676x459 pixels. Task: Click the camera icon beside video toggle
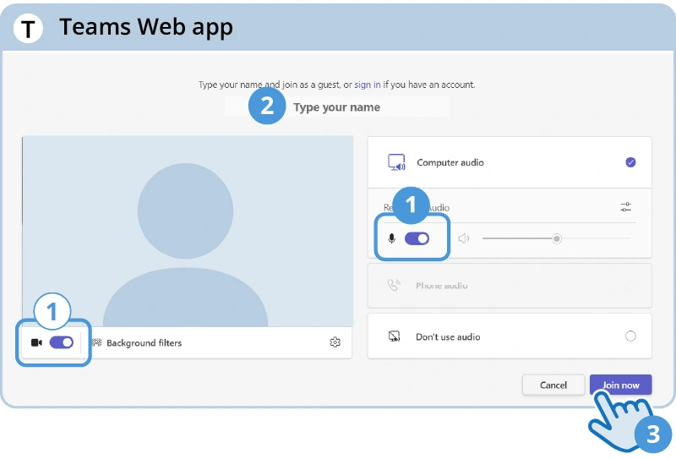(x=36, y=342)
